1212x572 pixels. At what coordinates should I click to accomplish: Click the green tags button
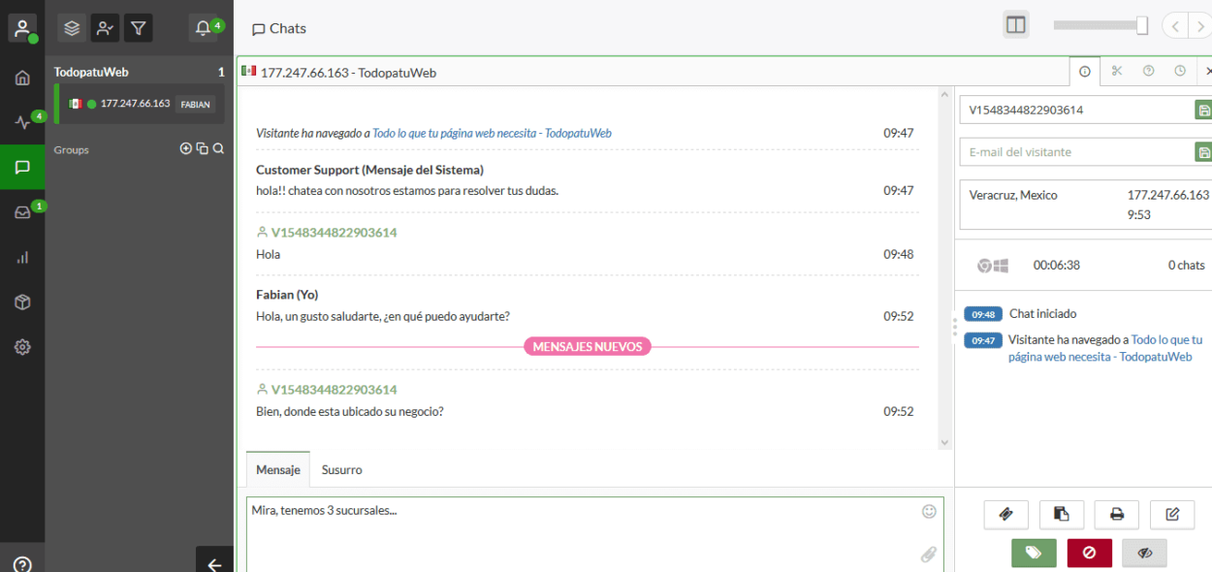click(x=1034, y=553)
